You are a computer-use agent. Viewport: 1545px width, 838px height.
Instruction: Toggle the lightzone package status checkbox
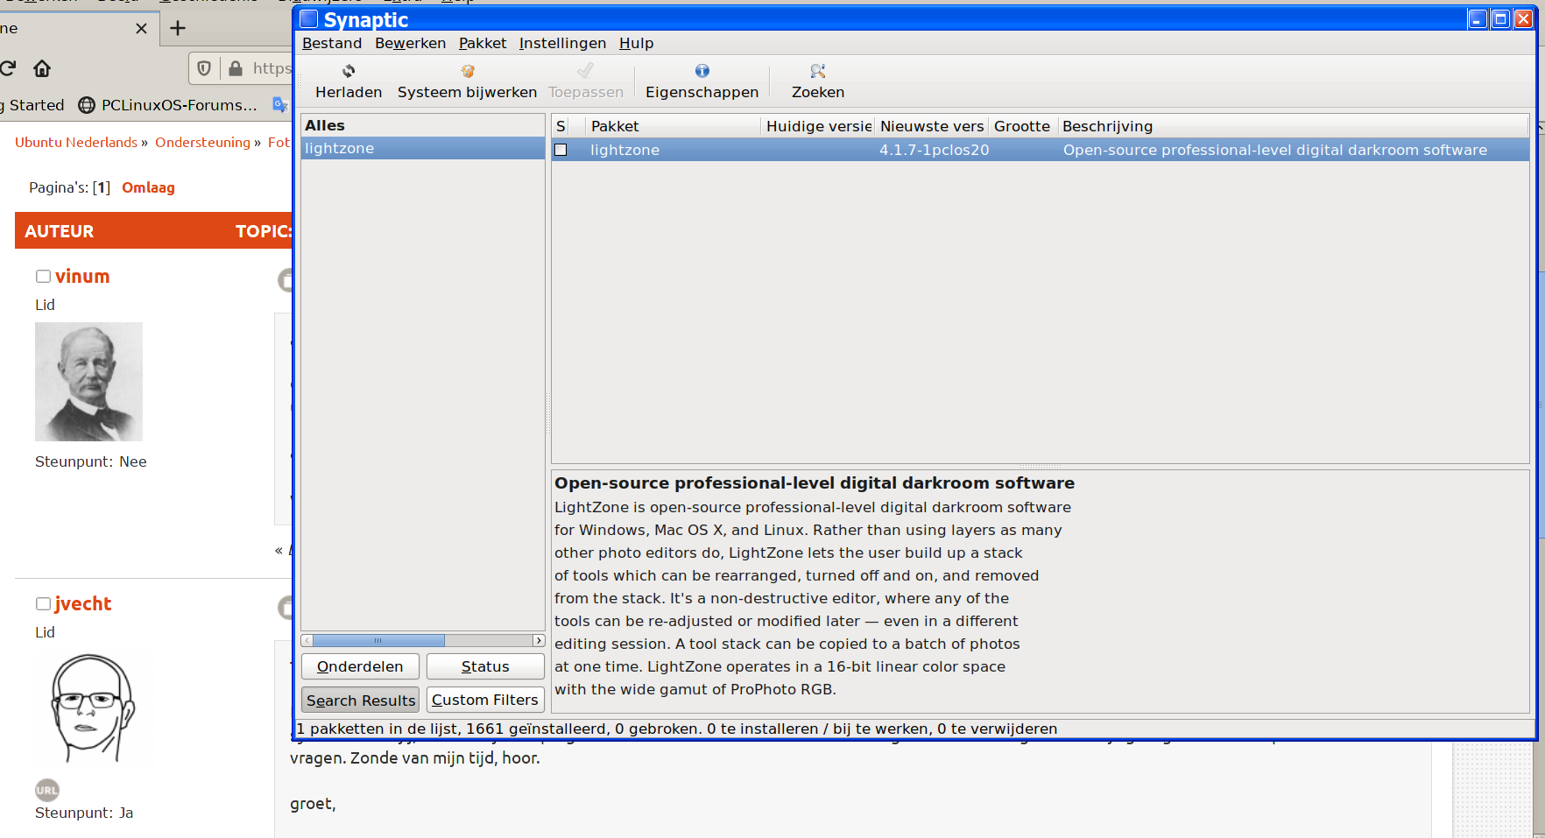(x=561, y=150)
